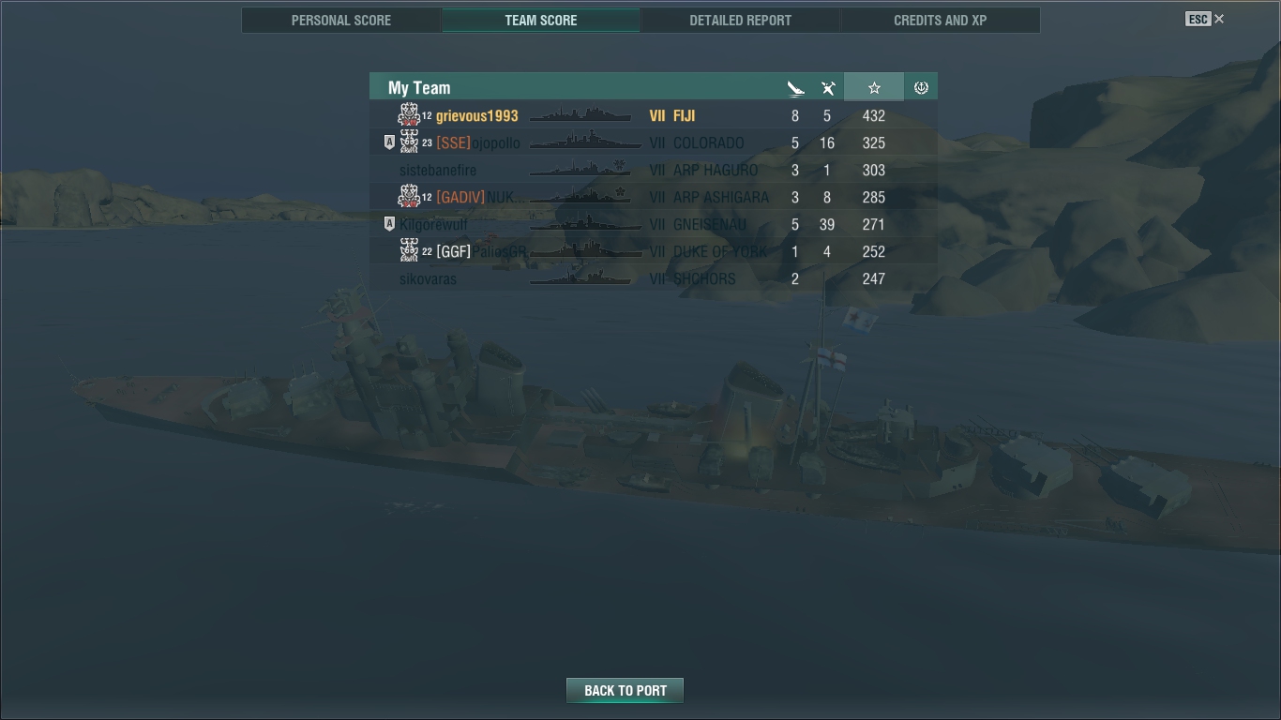Close the results screen with X

pos(1219,19)
